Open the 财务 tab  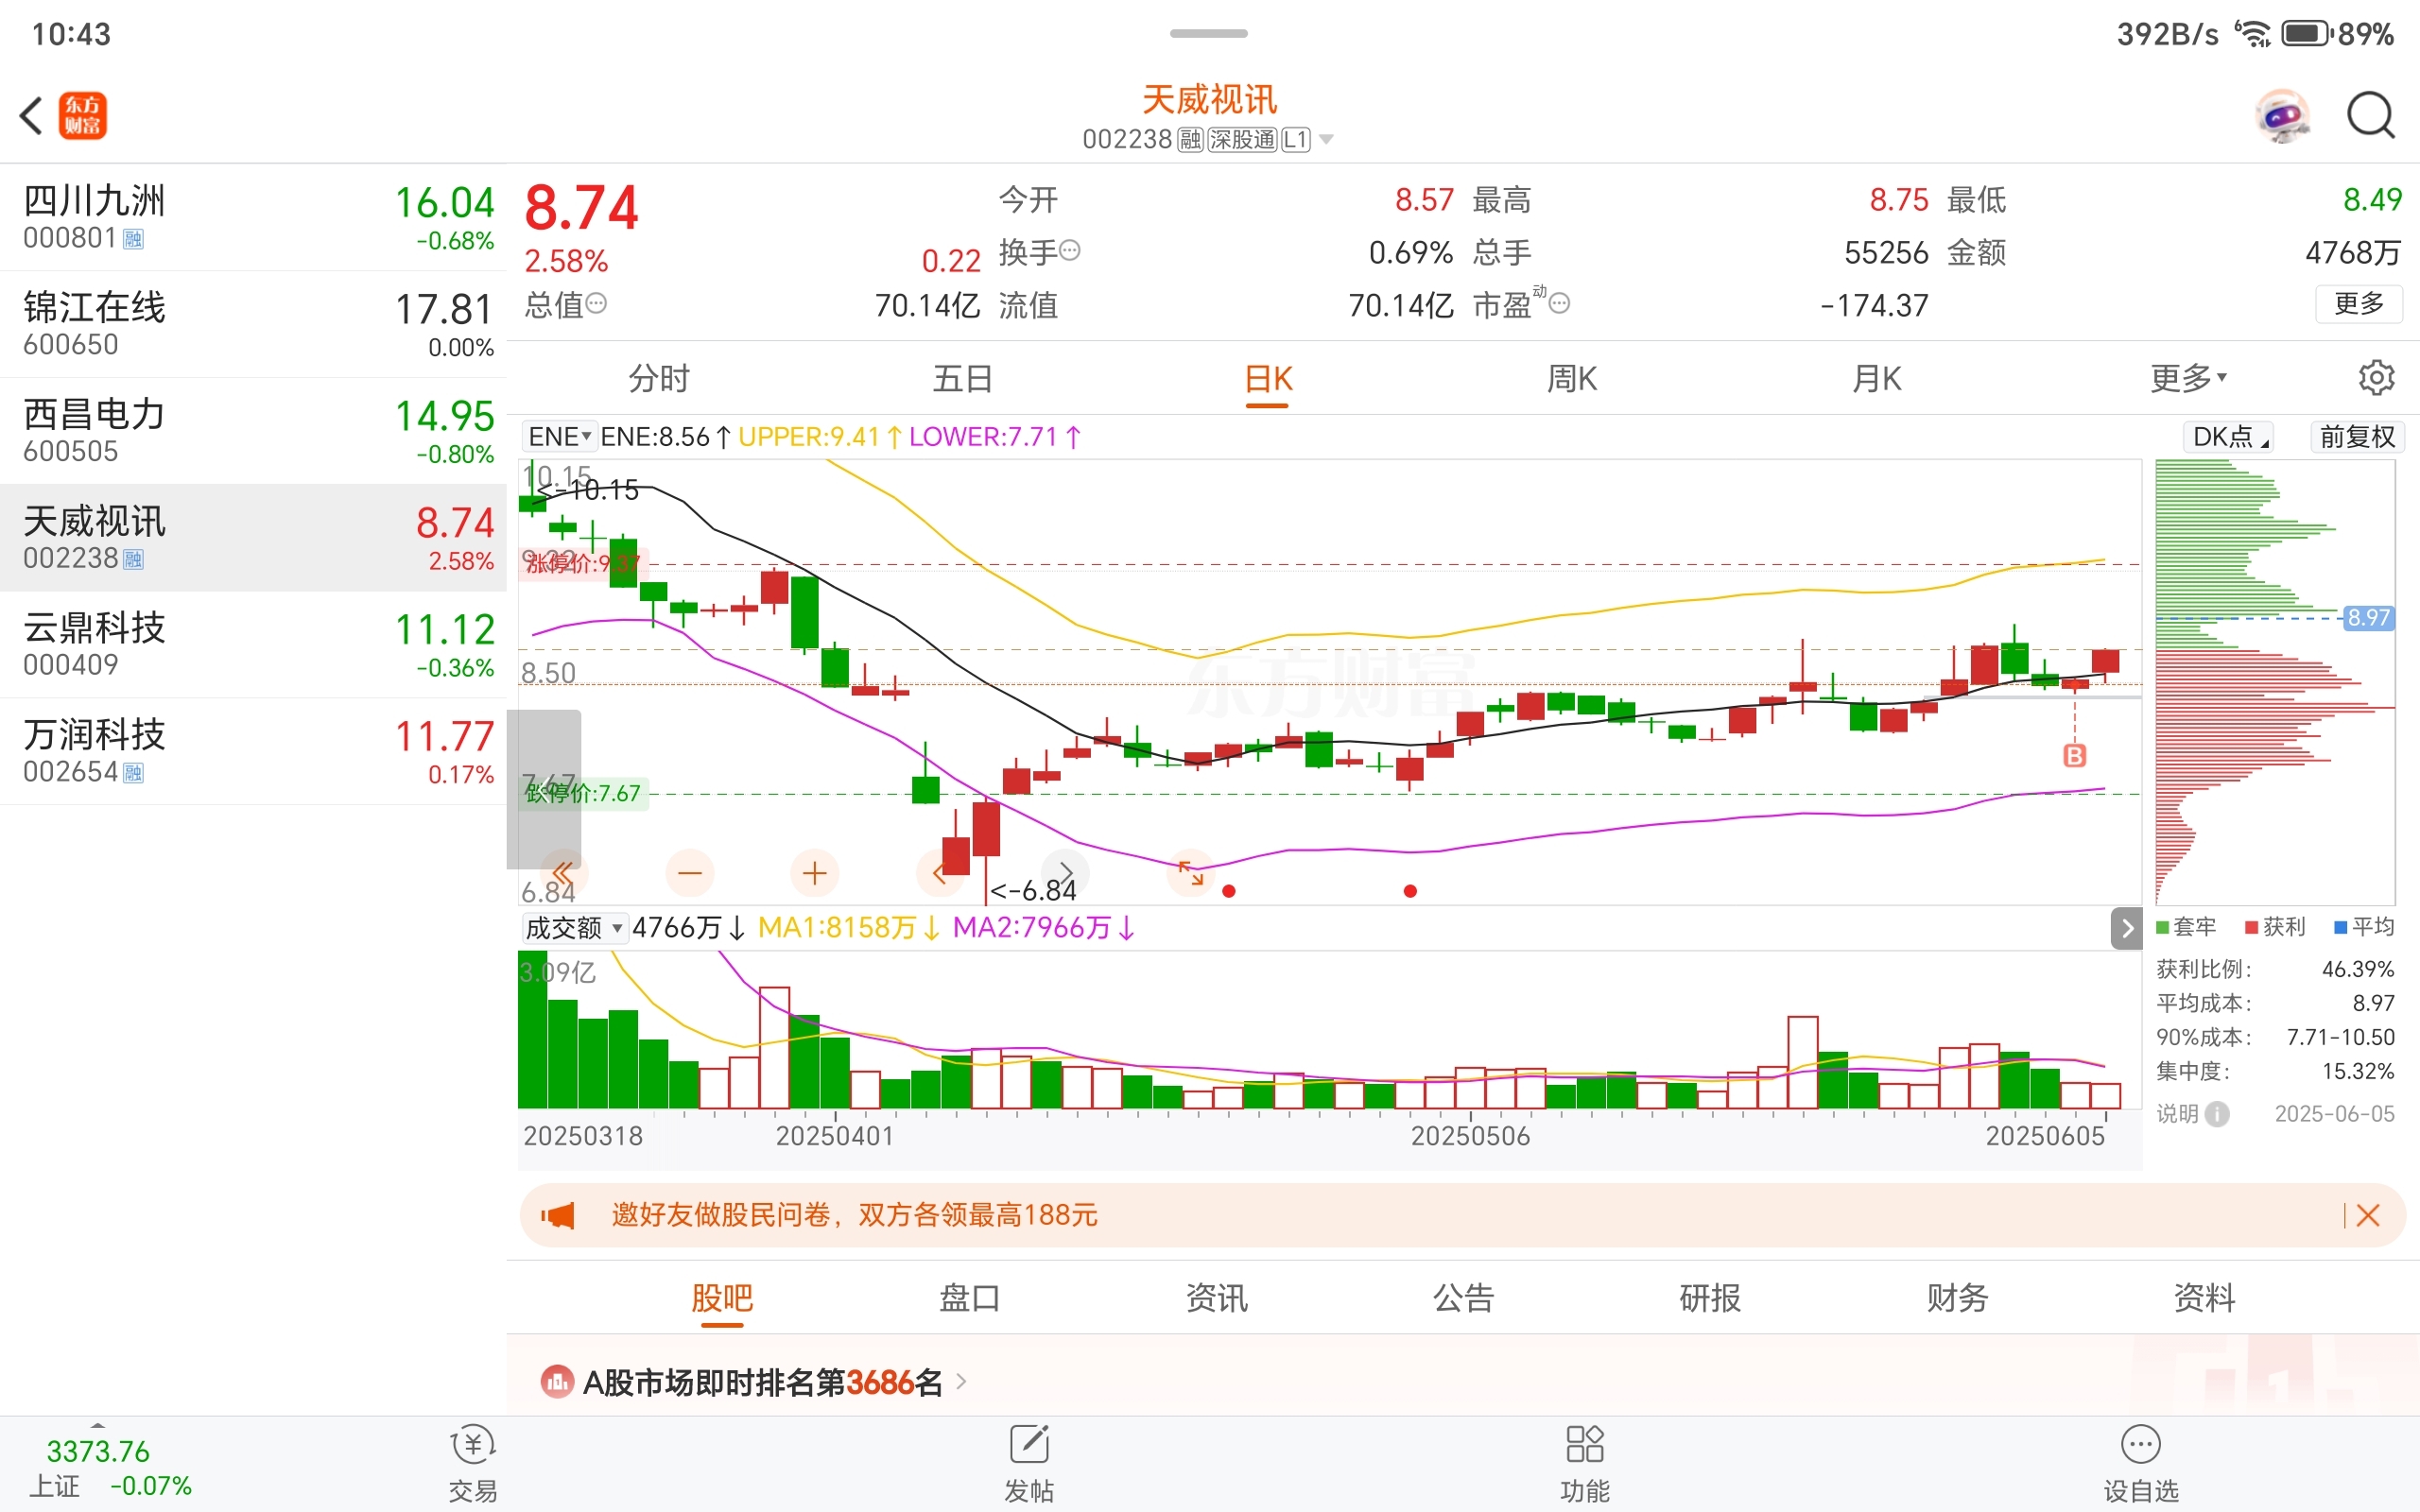[1957, 1298]
